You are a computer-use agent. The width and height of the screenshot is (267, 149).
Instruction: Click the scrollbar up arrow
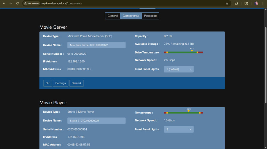coord(266,9)
